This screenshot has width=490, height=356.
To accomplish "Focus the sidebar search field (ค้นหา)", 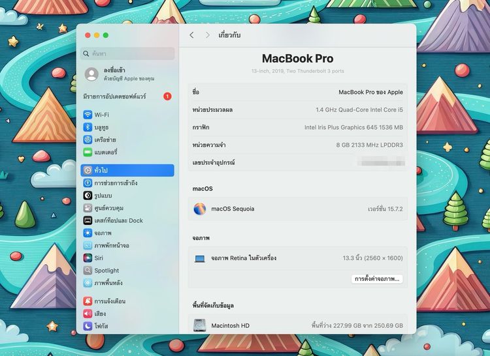I will click(127, 53).
